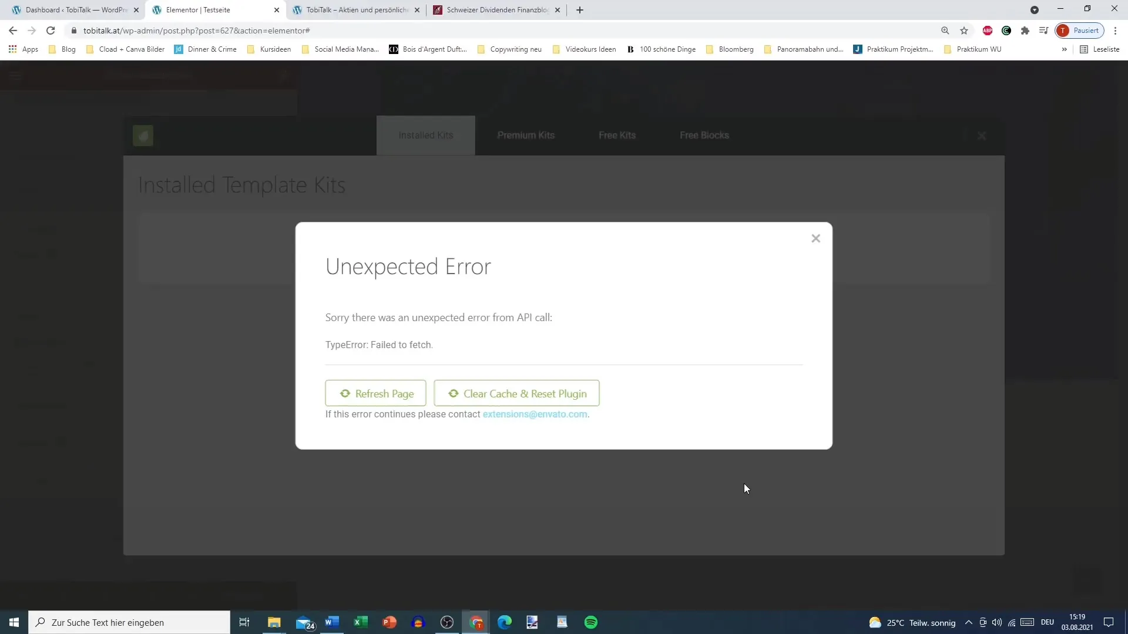The height and width of the screenshot is (634, 1128).
Task: Open the Leseliste reading list
Action: point(1100,49)
